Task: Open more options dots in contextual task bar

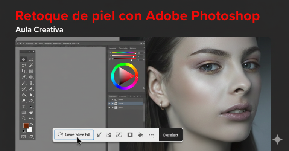Action: (x=151, y=135)
